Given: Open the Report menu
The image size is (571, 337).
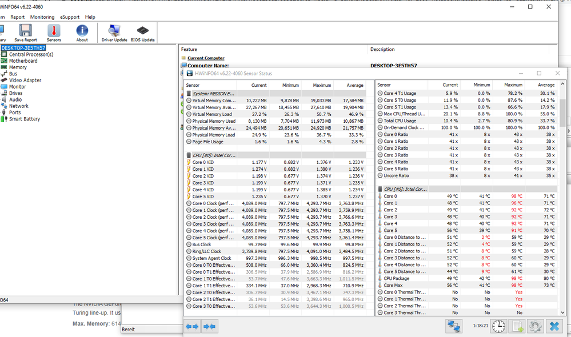Looking at the screenshot, I should [x=18, y=17].
